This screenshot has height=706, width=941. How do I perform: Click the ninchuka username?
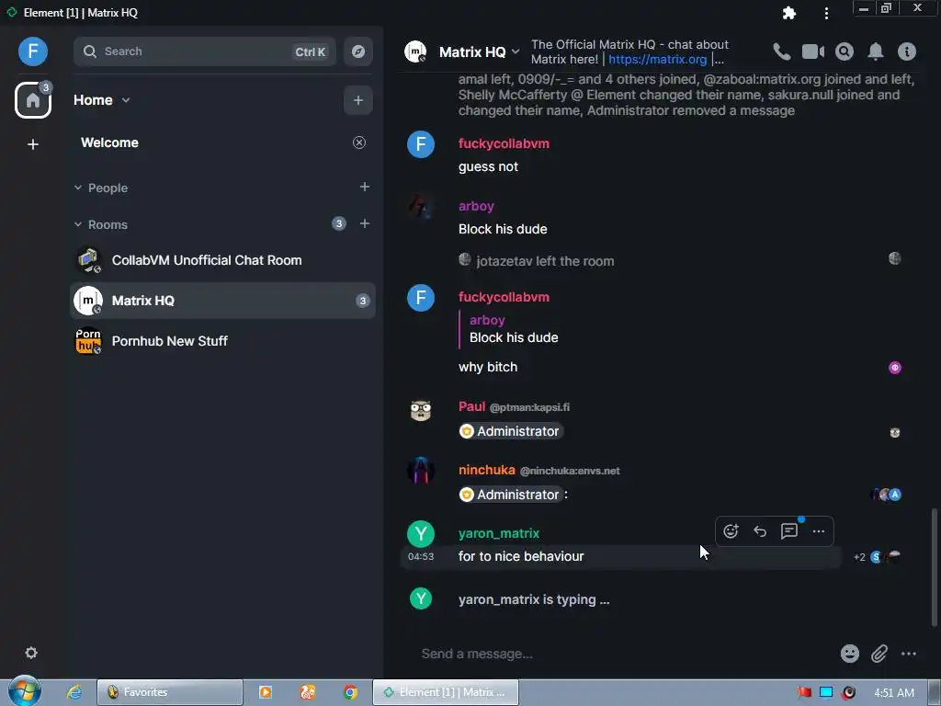pos(487,470)
